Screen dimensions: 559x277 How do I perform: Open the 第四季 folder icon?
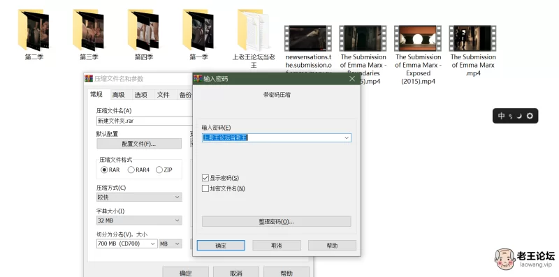click(143, 30)
